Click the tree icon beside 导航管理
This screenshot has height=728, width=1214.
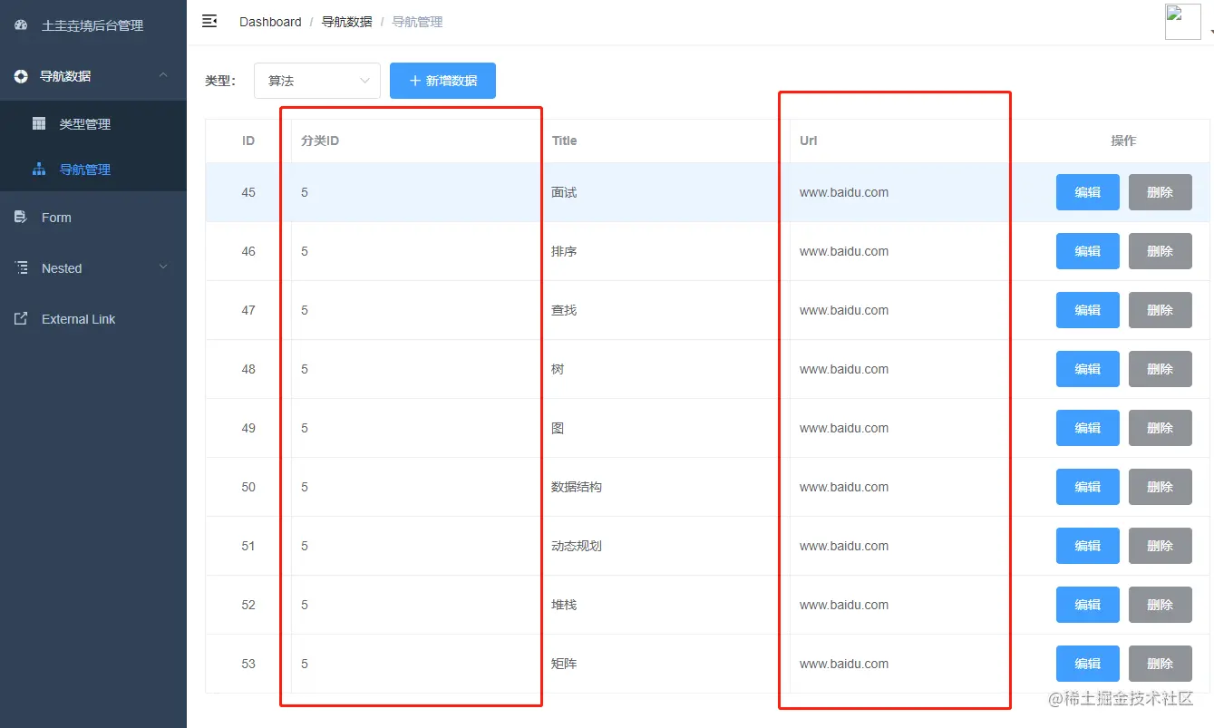(x=39, y=169)
